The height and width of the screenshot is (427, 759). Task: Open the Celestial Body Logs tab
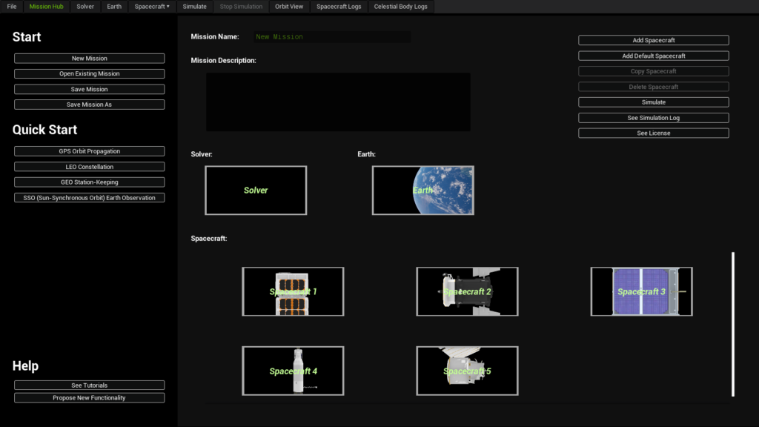pos(400,7)
